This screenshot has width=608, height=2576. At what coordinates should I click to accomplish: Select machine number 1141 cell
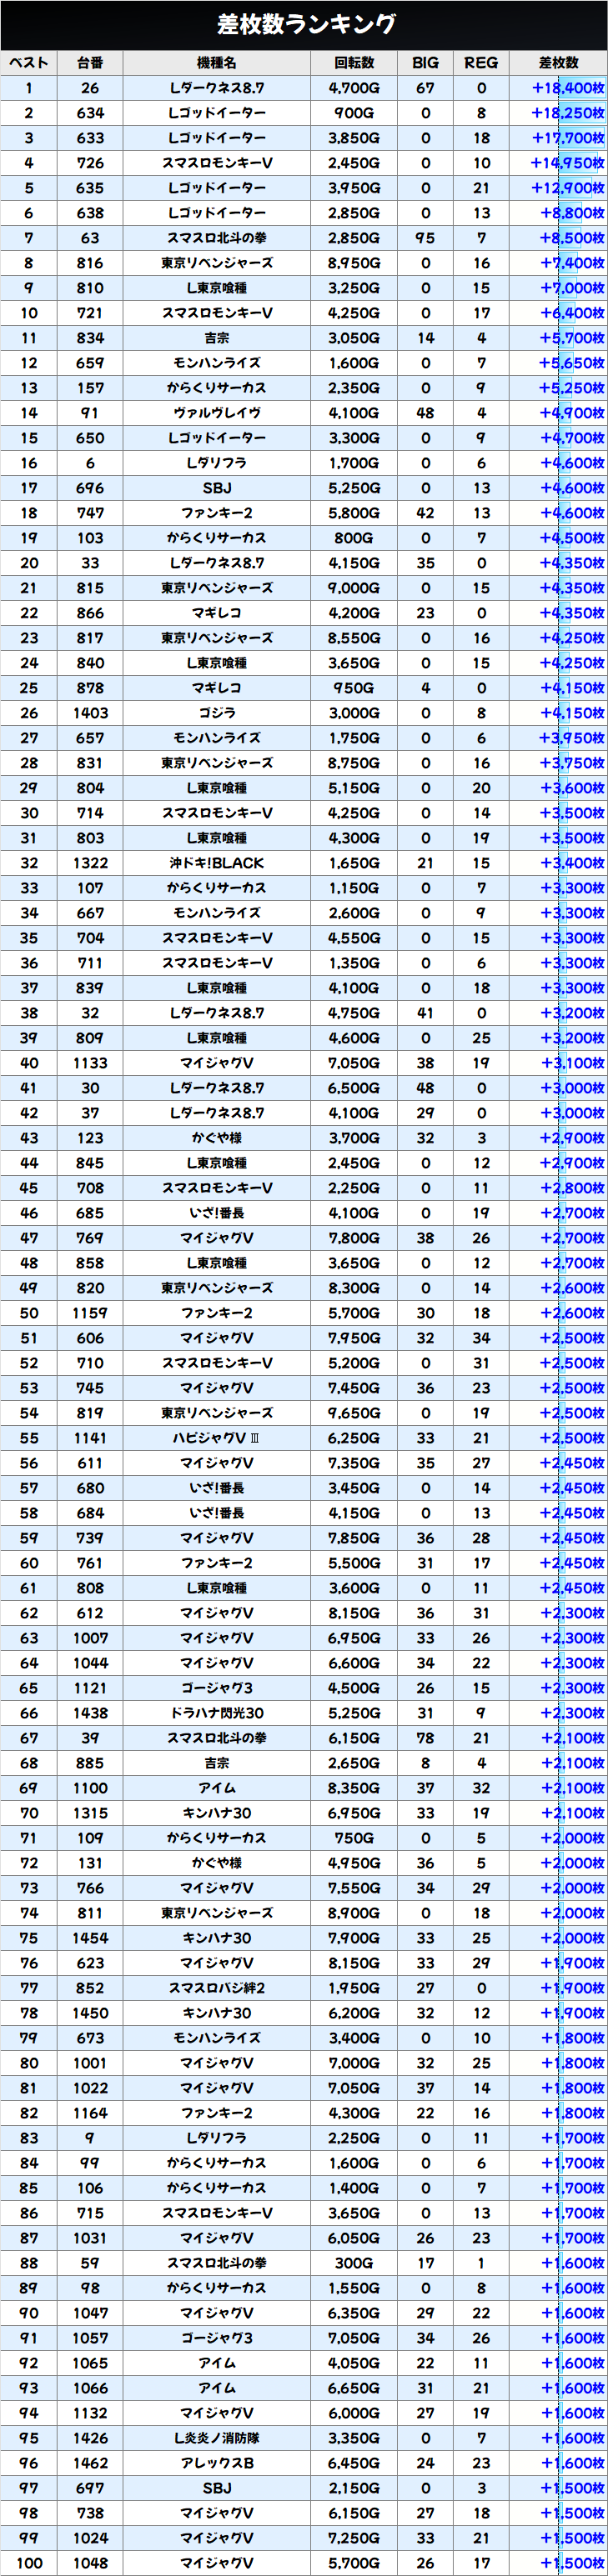[x=90, y=1438]
